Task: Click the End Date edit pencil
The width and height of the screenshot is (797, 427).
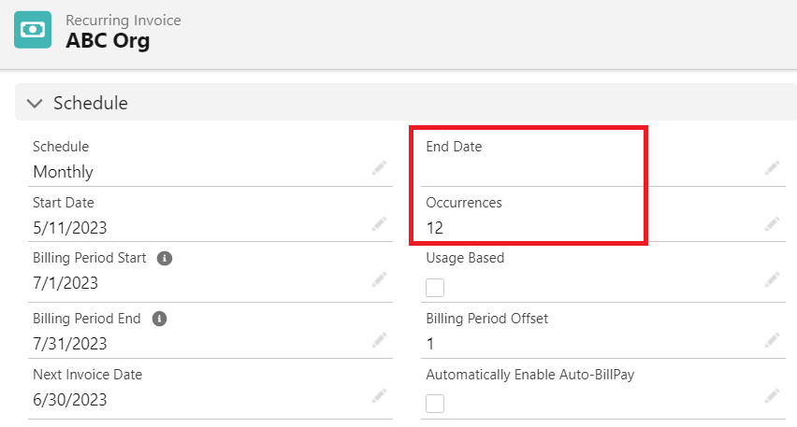Action: tap(771, 168)
